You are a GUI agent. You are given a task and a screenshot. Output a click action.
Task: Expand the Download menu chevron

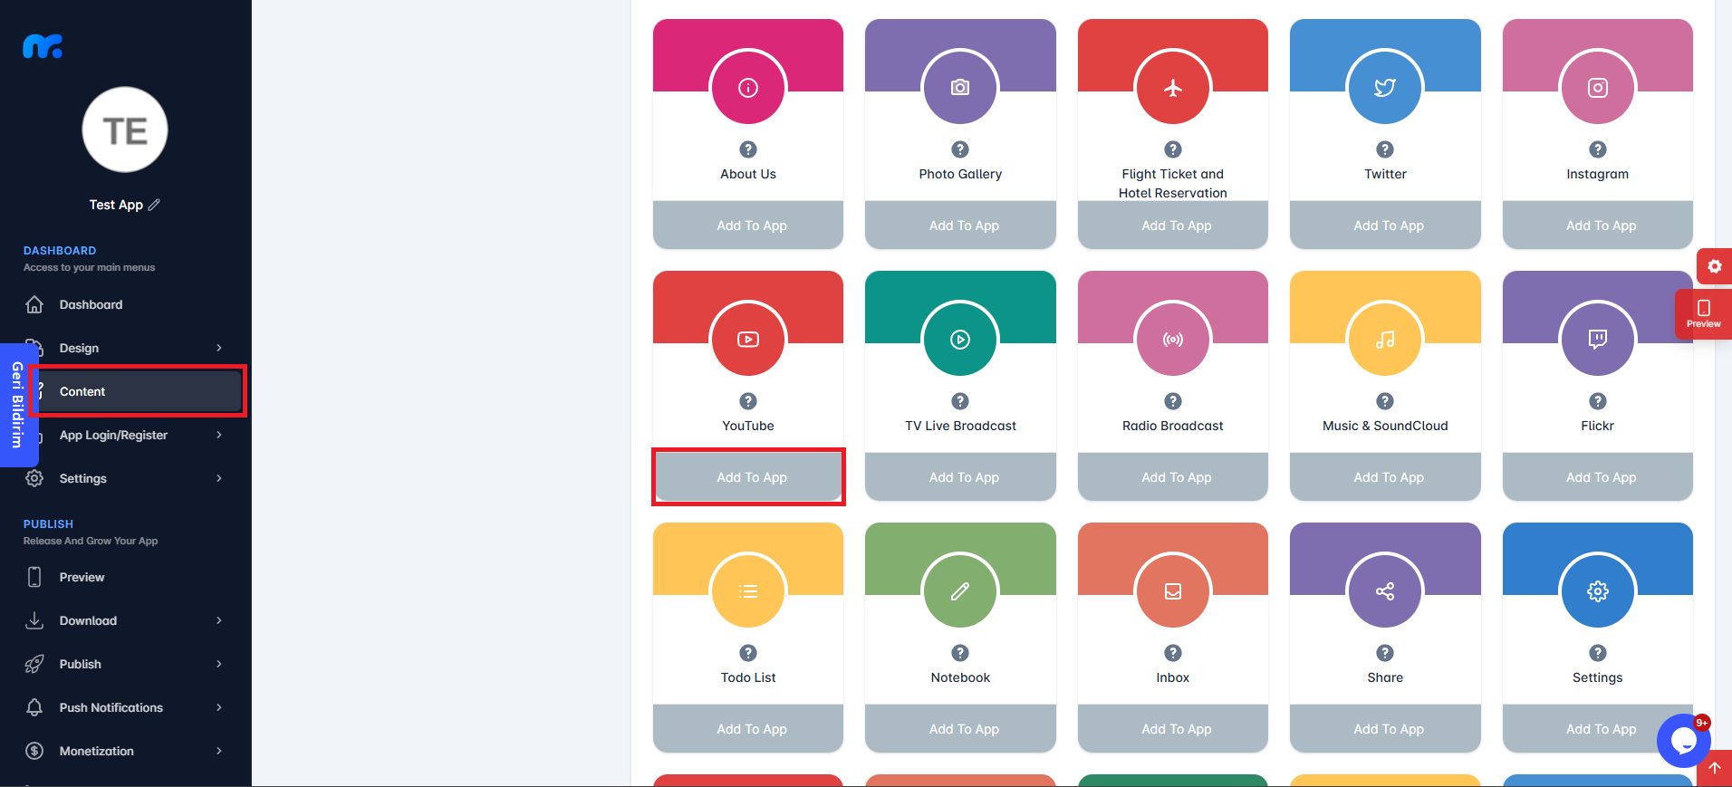pyautogui.click(x=219, y=620)
